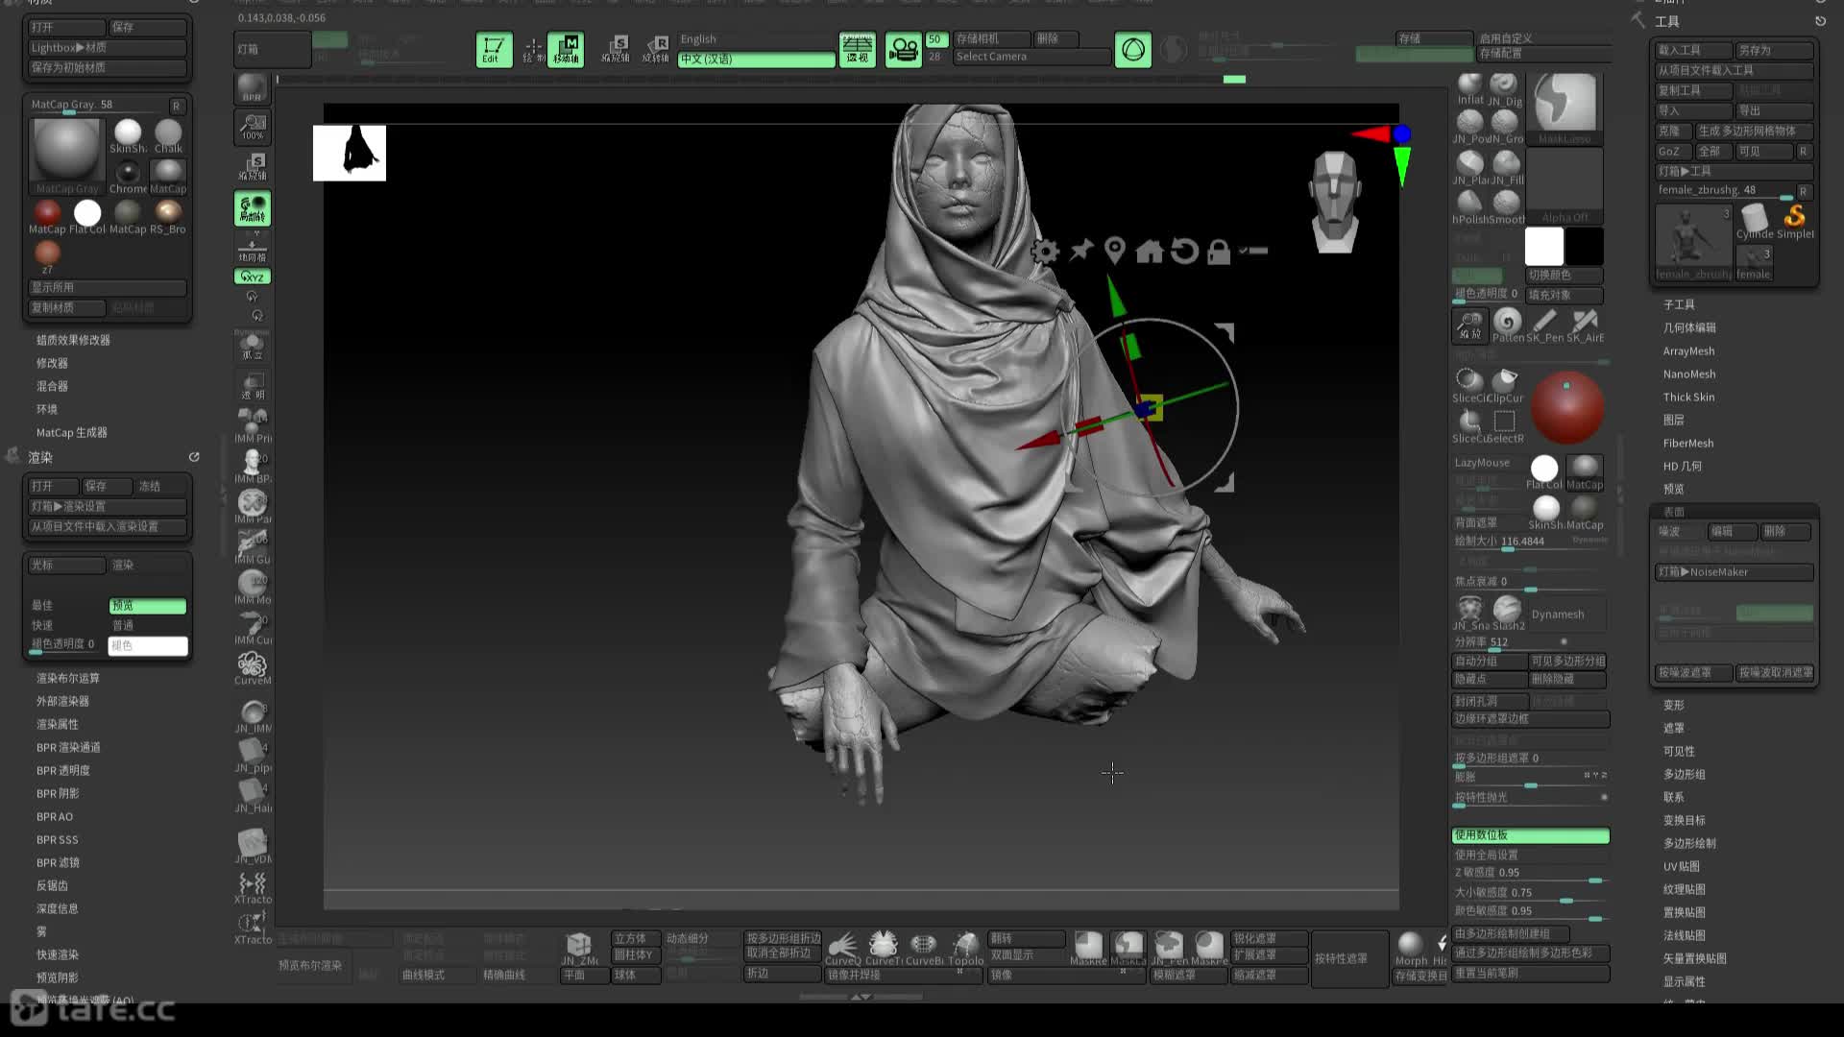This screenshot has height=1037, width=1844.
Task: Expand the ArrayMesh section
Action: (1688, 351)
